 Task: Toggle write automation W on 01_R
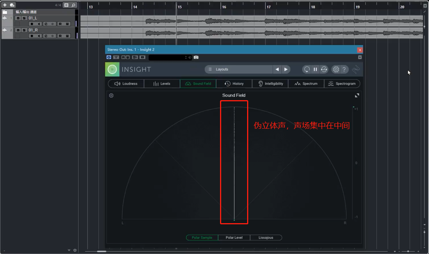pyautogui.click(x=67, y=36)
